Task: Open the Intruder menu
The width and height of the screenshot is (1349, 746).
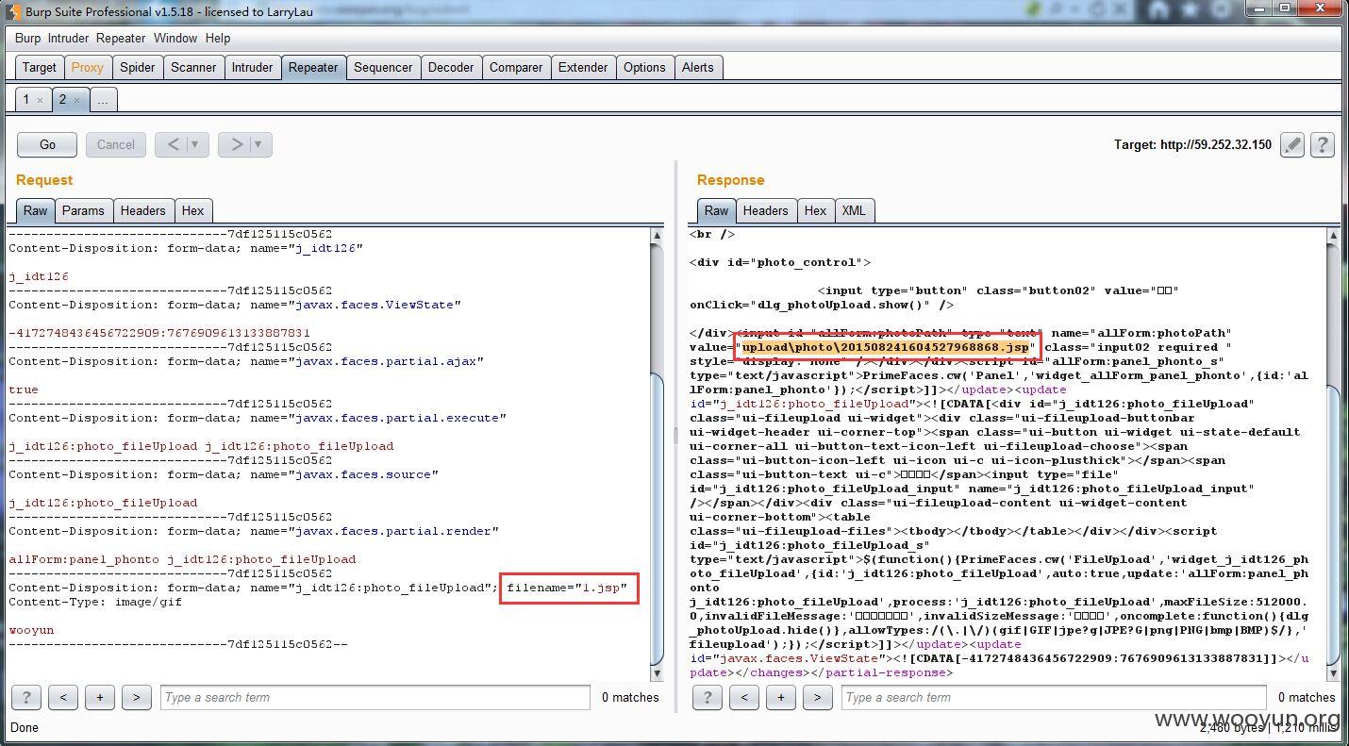Action: point(68,38)
